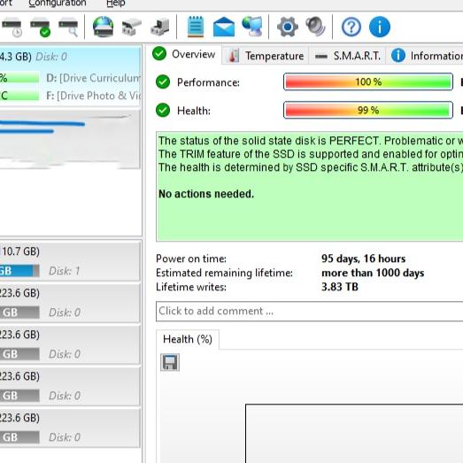Open the gear configuration icon

tap(288, 27)
